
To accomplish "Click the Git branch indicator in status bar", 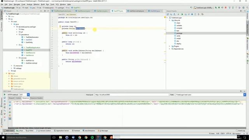I will click(237, 134).
